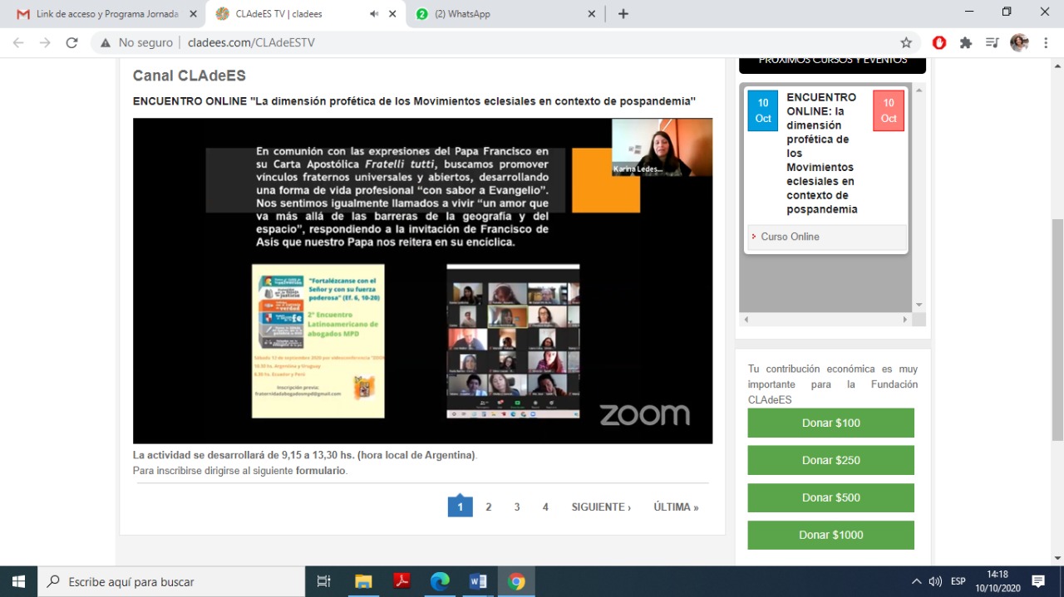Click the ÚLTIMA last page link
This screenshot has height=597, width=1064.
tap(676, 506)
